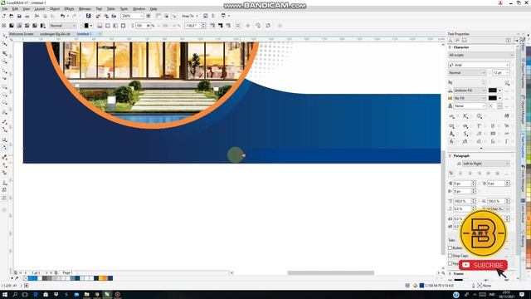Enable the Drop Caps checkbox
Screen dimensions: 531x299
click(451, 256)
